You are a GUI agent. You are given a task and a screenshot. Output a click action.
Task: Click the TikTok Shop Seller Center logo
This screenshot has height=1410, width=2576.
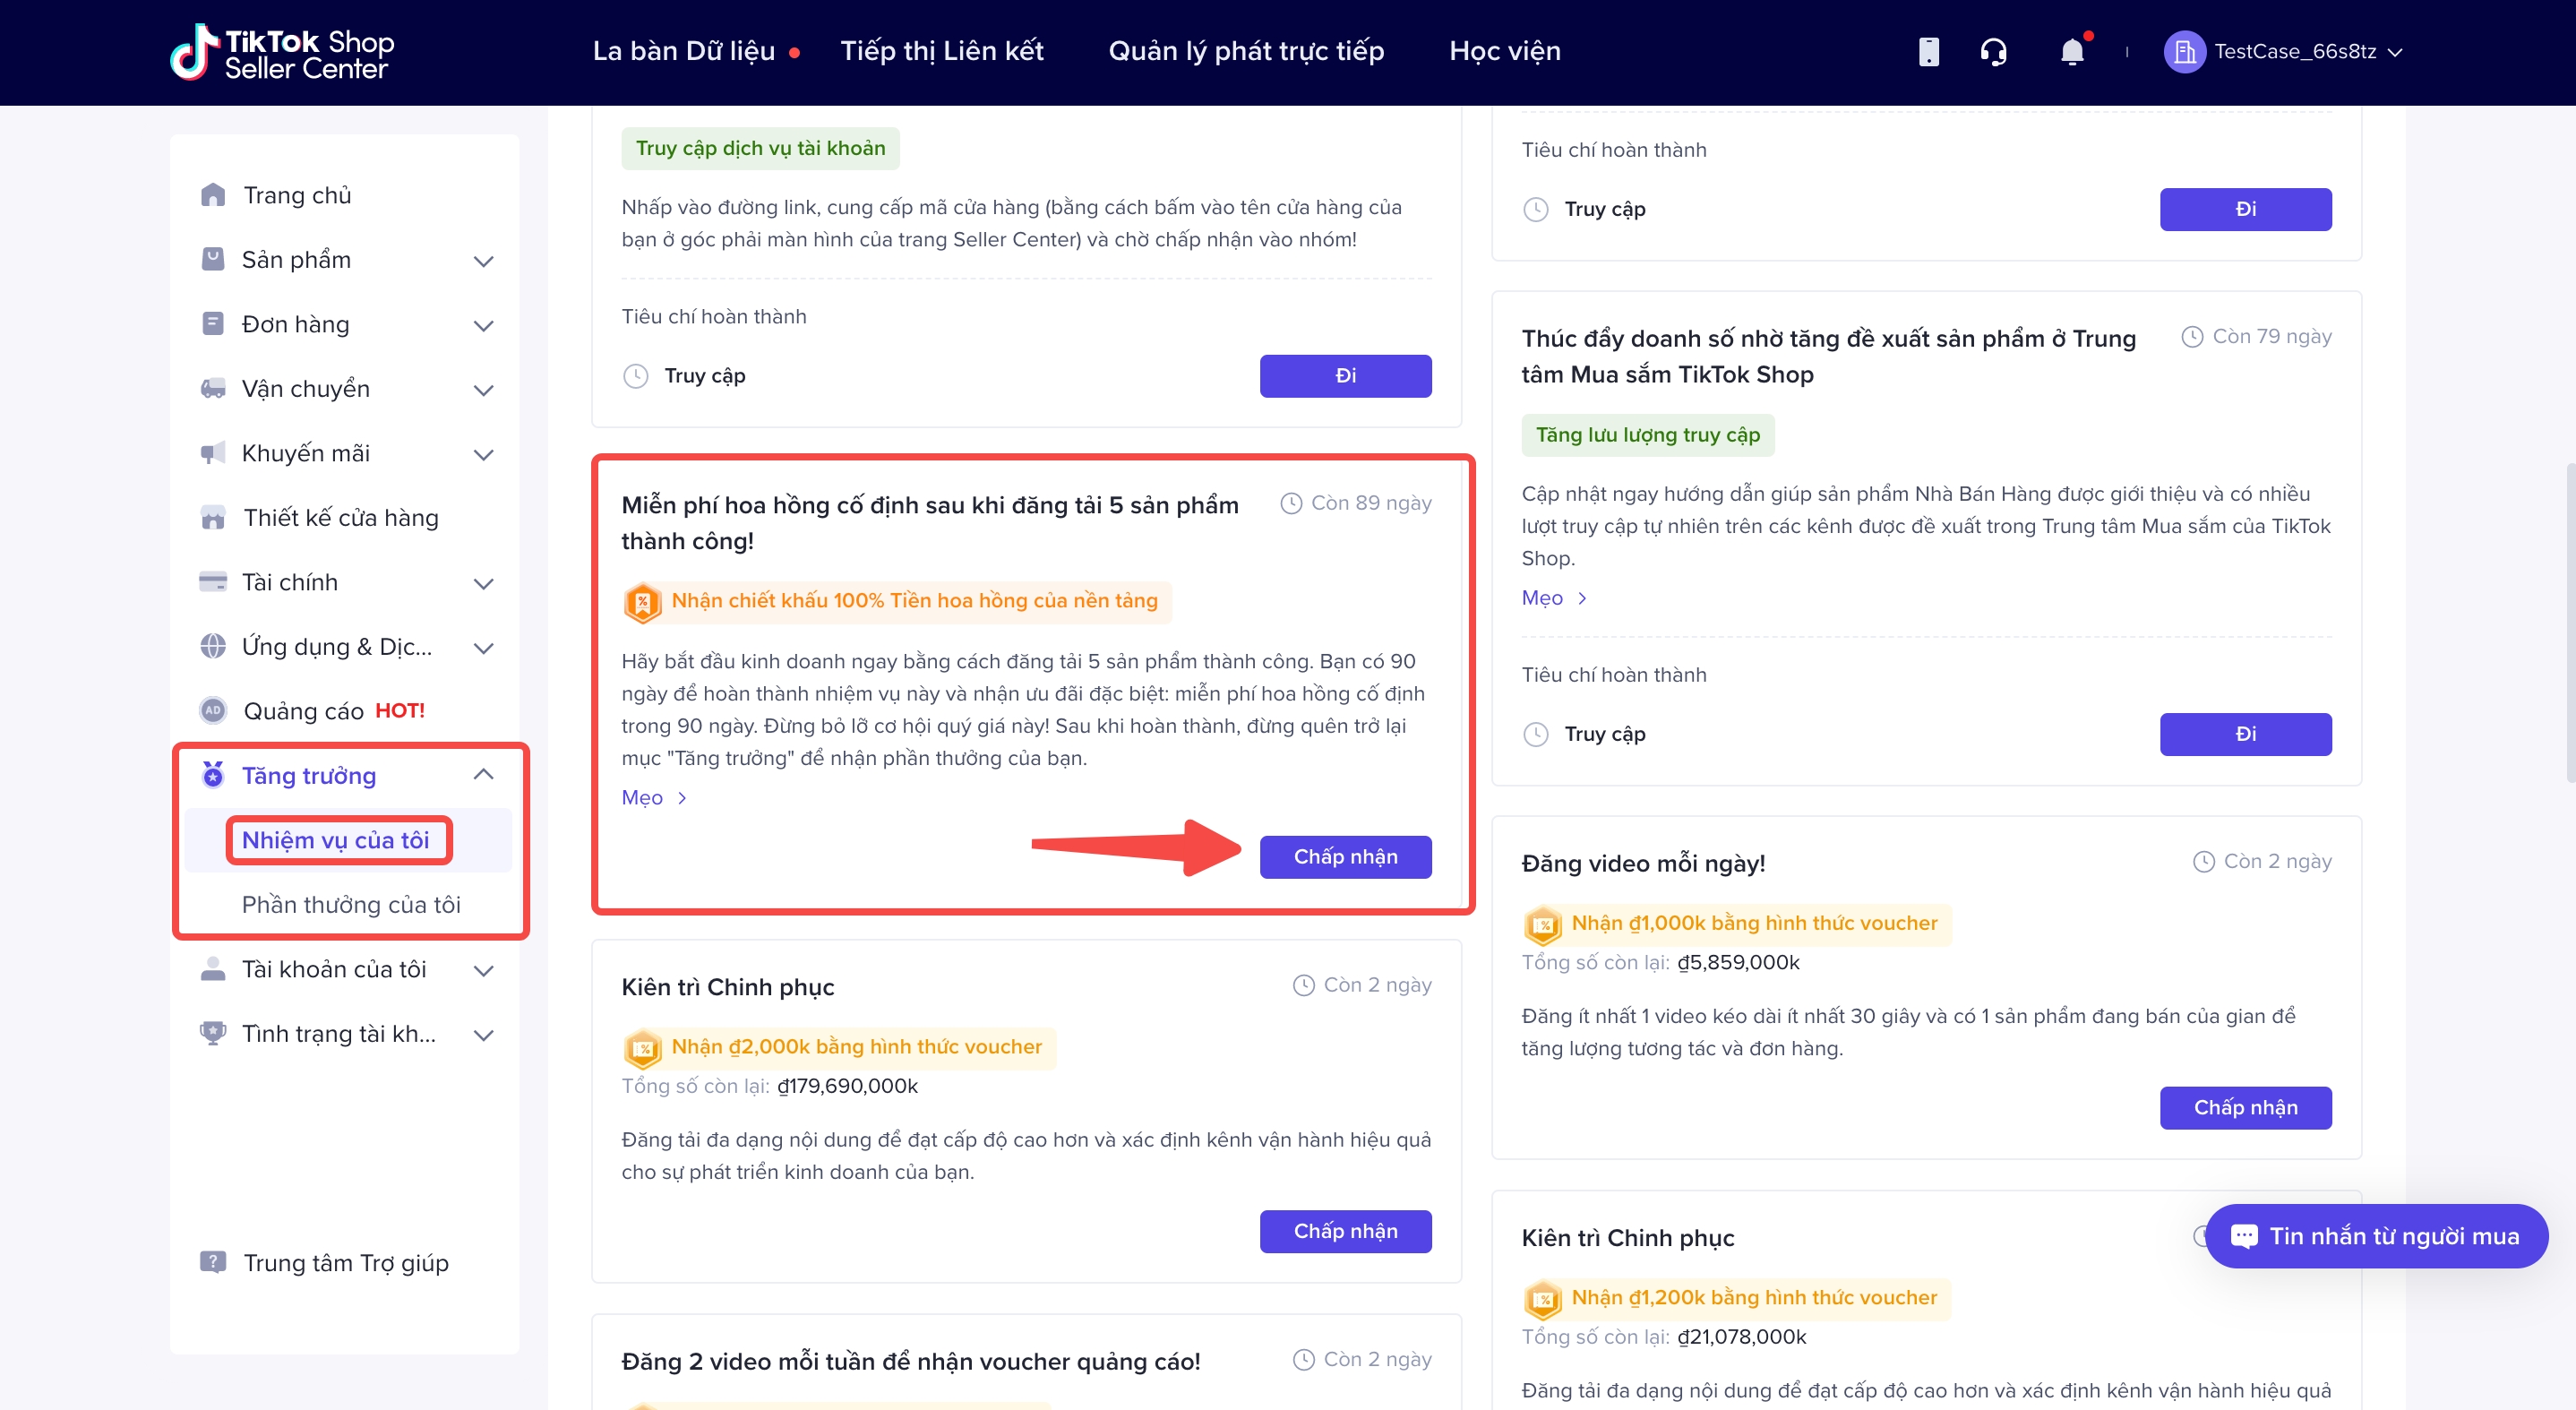[x=282, y=52]
